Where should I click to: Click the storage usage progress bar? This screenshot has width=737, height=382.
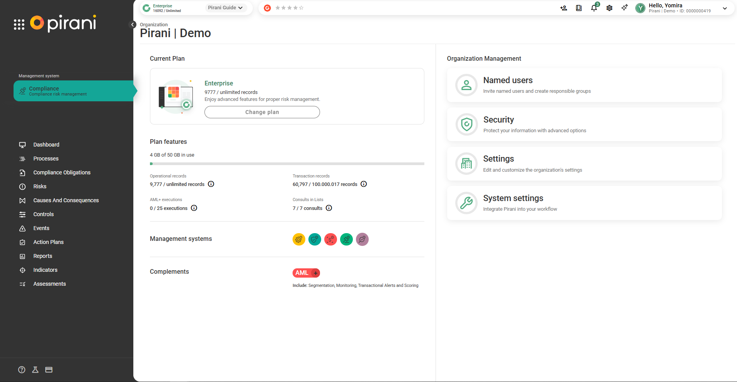pyautogui.click(x=287, y=164)
